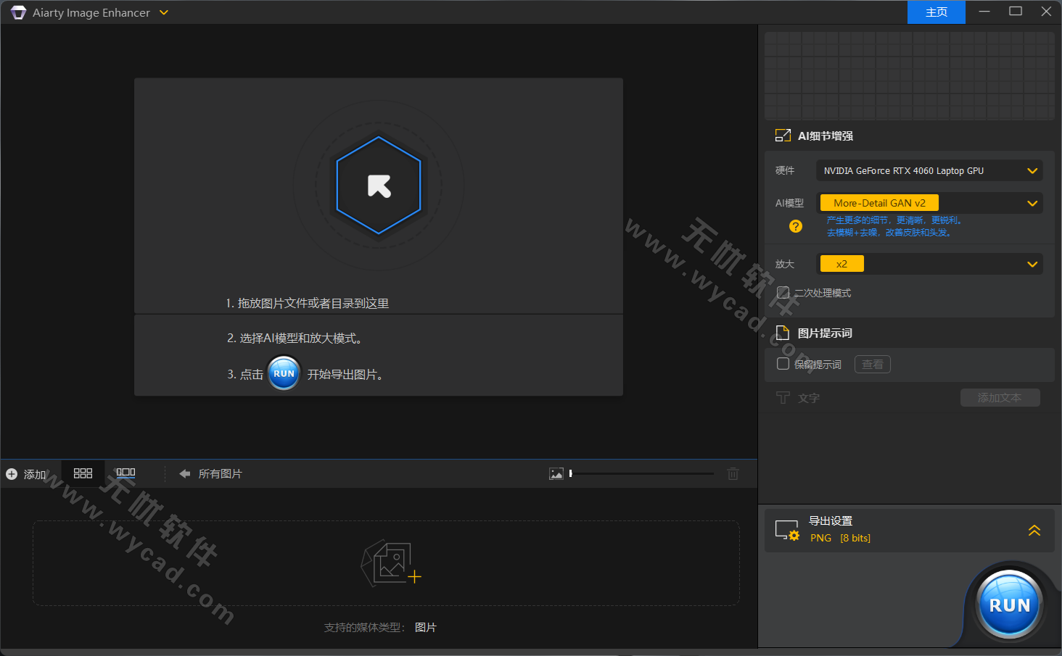Click the 查看 button in 图片提示词

tap(872, 364)
